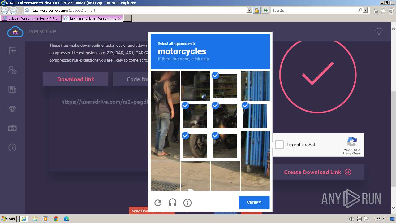
Task: Click the refresh page icon
Action: [265, 11]
